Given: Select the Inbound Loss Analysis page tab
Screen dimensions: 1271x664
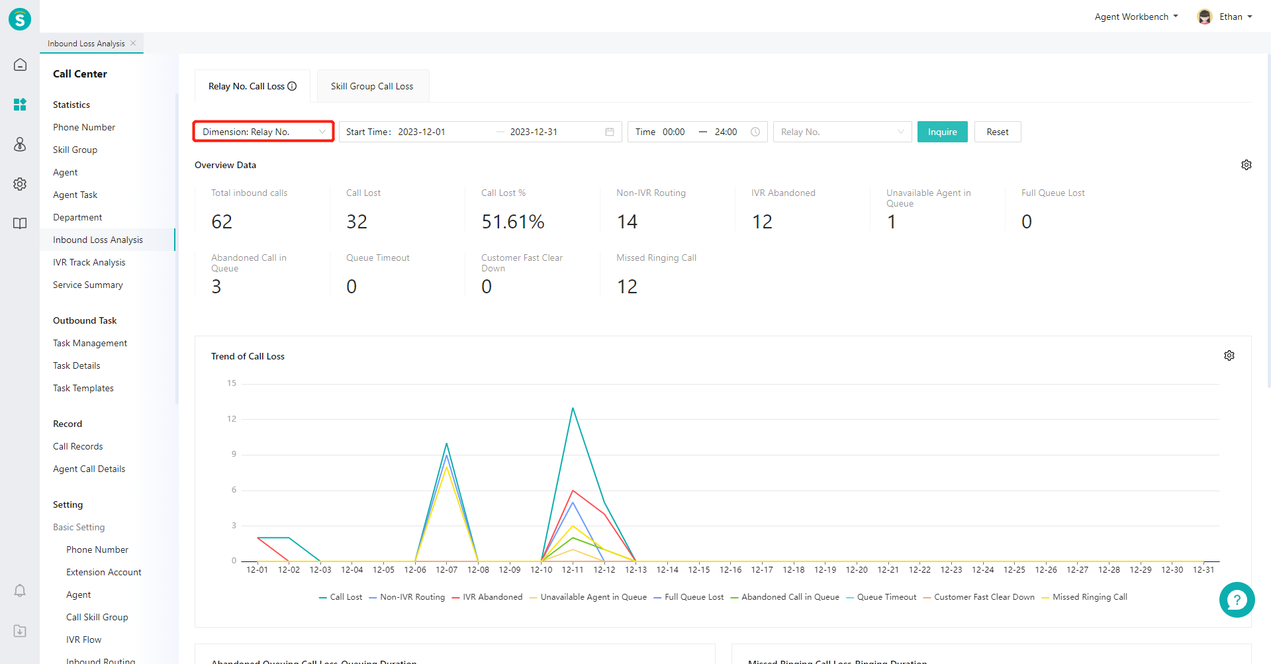Looking at the screenshot, I should (x=86, y=44).
